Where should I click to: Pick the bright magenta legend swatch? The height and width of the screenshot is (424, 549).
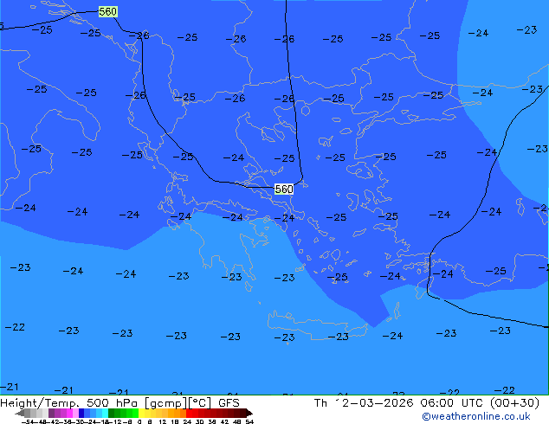point(69,413)
